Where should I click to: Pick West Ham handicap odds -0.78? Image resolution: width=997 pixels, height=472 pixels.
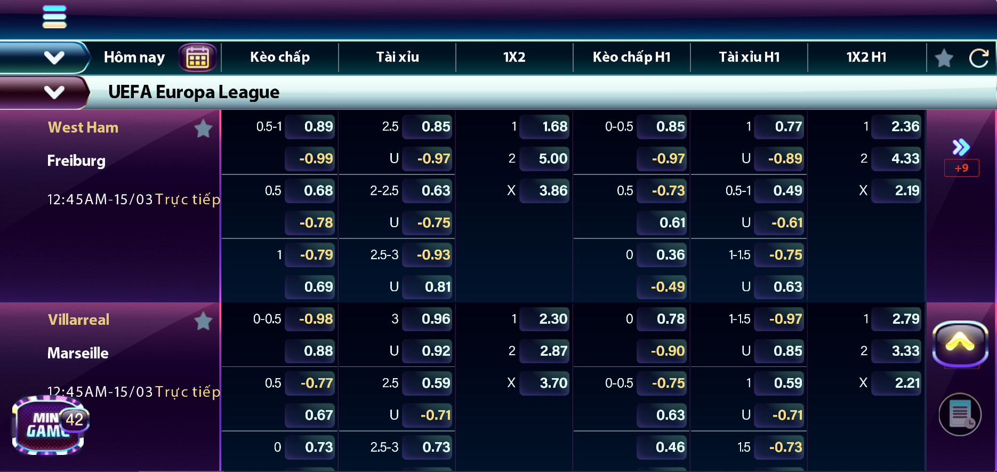tap(310, 222)
